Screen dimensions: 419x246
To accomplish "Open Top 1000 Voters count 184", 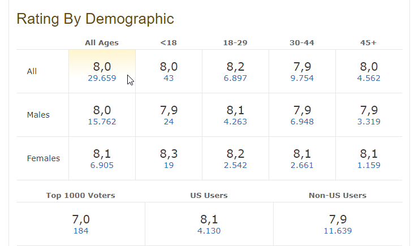I will coord(81,231).
